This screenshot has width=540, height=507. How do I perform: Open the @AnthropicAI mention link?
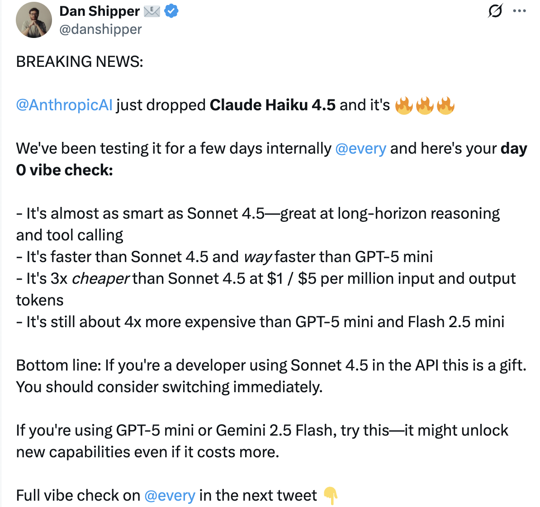[x=64, y=105]
